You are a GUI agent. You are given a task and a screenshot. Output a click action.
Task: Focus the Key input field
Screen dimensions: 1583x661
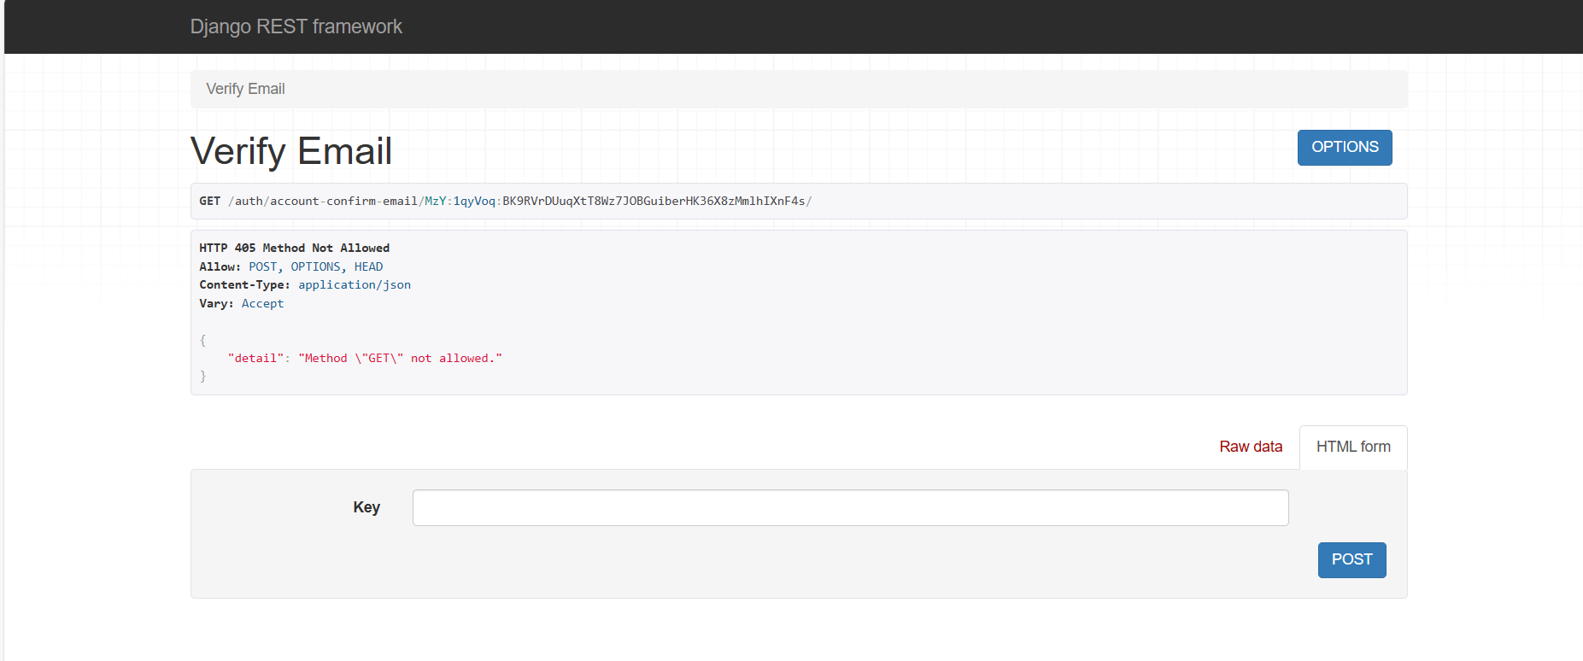tap(849, 507)
